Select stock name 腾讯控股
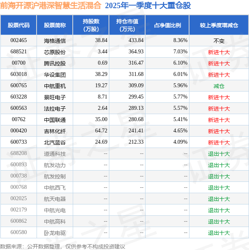The width and height of the screenshot is (249, 250). (x=55, y=63)
